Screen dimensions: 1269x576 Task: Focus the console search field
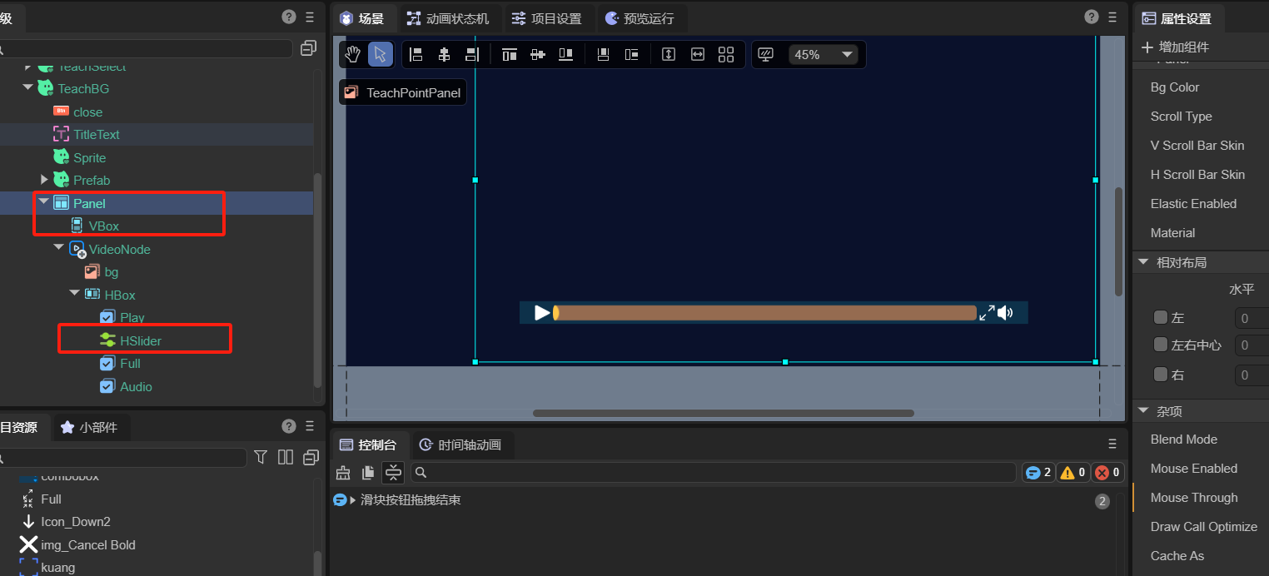pos(714,473)
